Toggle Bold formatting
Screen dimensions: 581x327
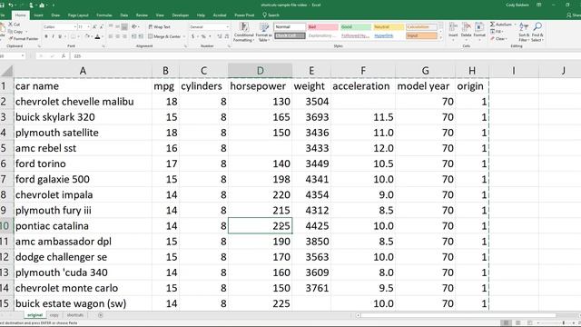[x=46, y=36]
